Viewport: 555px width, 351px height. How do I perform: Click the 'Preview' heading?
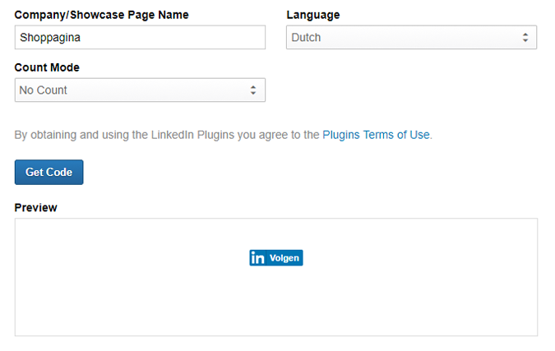click(35, 207)
